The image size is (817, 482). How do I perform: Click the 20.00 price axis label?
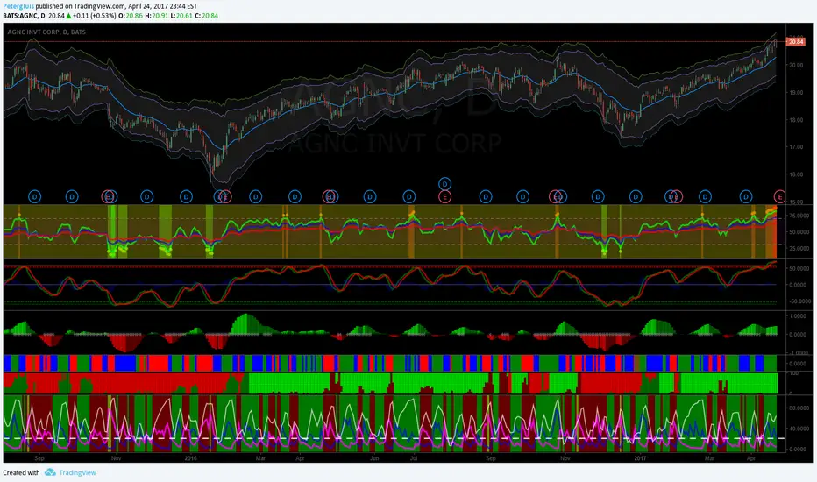[796, 65]
